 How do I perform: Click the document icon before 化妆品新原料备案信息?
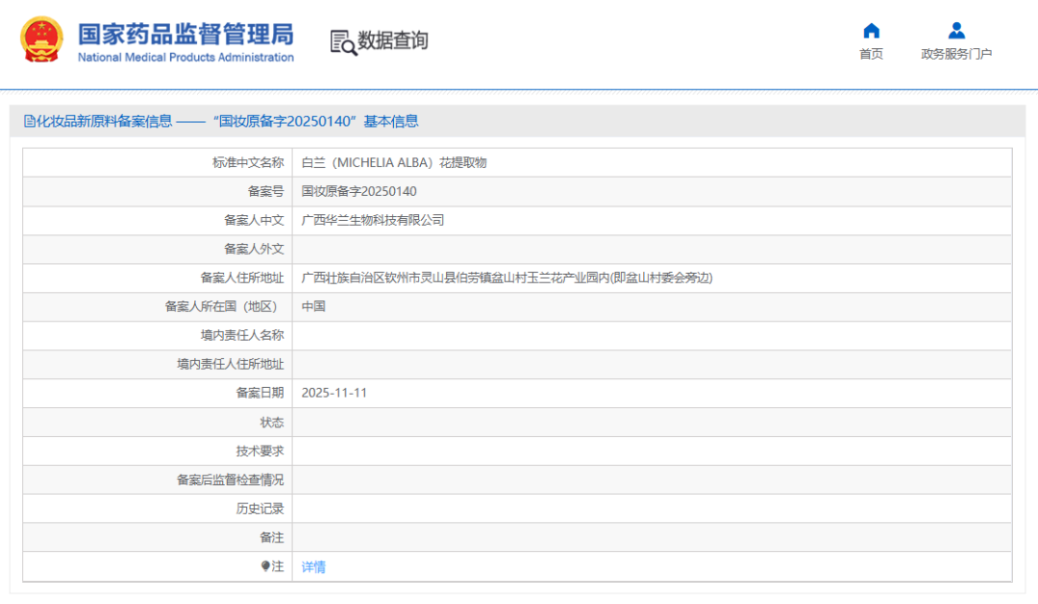click(29, 120)
